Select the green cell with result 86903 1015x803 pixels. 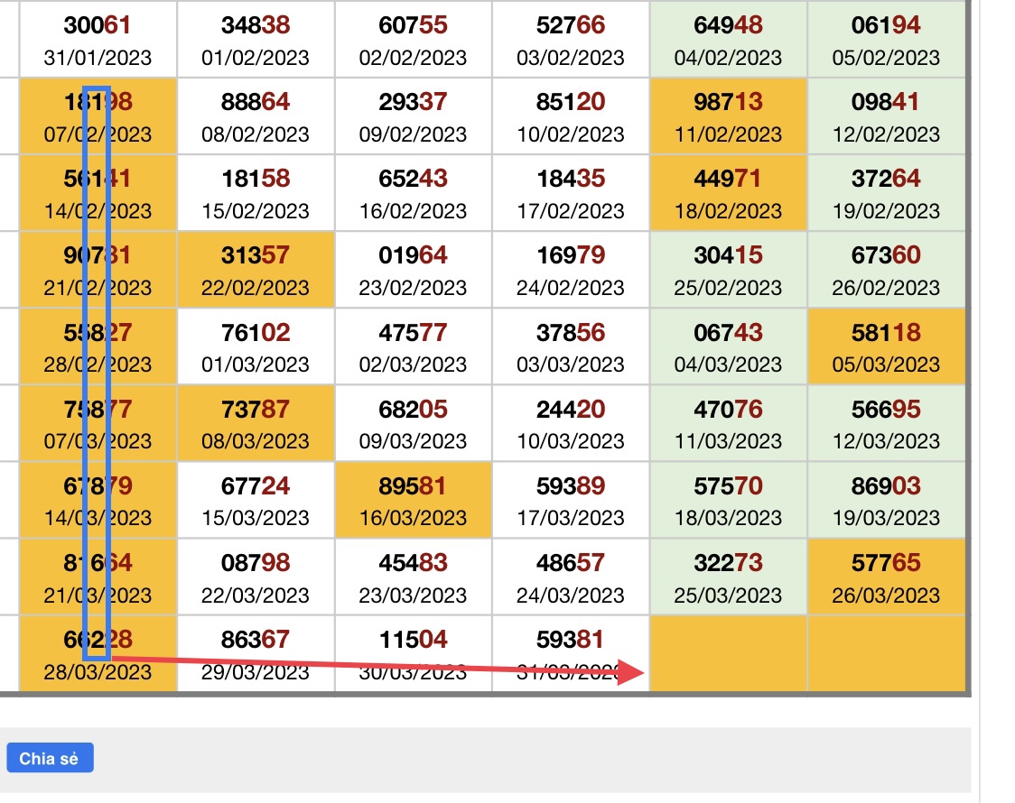pos(886,501)
